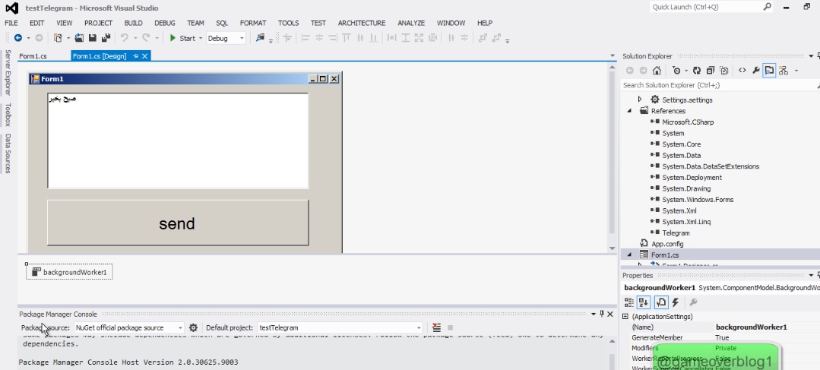Click the Find in Files toolbar icon
The image size is (820, 370).
pyautogui.click(x=260, y=38)
